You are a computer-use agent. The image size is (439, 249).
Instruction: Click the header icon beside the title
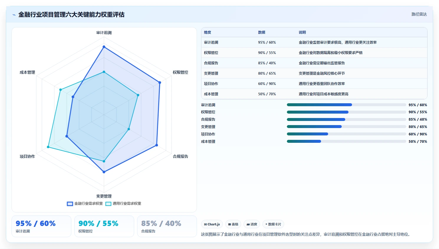[x=14, y=15]
